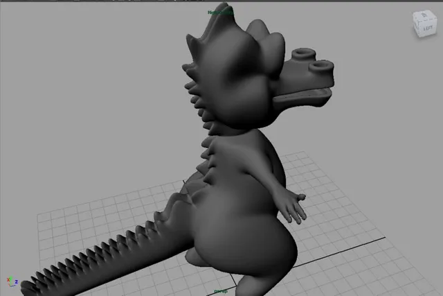The height and width of the screenshot is (296, 443).
Task: Click the green renderer label above the model
Action: coord(220,12)
